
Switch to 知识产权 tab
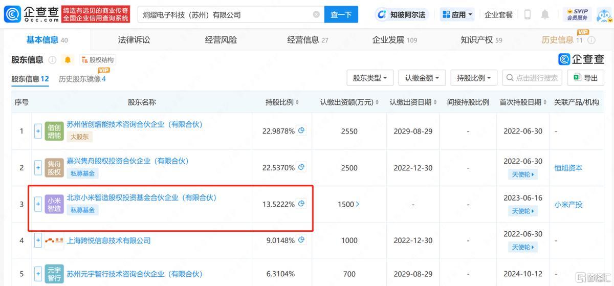pos(481,40)
